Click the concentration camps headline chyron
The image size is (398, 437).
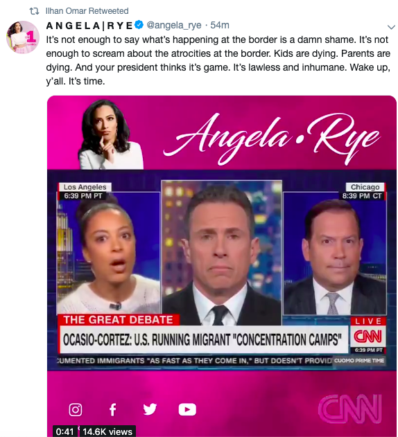point(203,339)
